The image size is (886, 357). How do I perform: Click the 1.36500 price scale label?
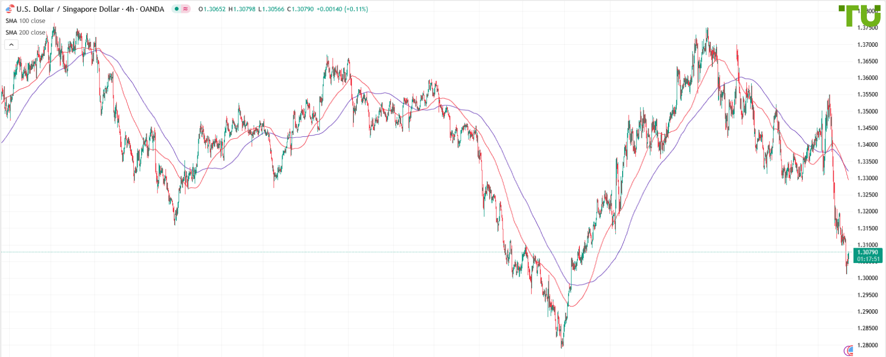(x=867, y=62)
